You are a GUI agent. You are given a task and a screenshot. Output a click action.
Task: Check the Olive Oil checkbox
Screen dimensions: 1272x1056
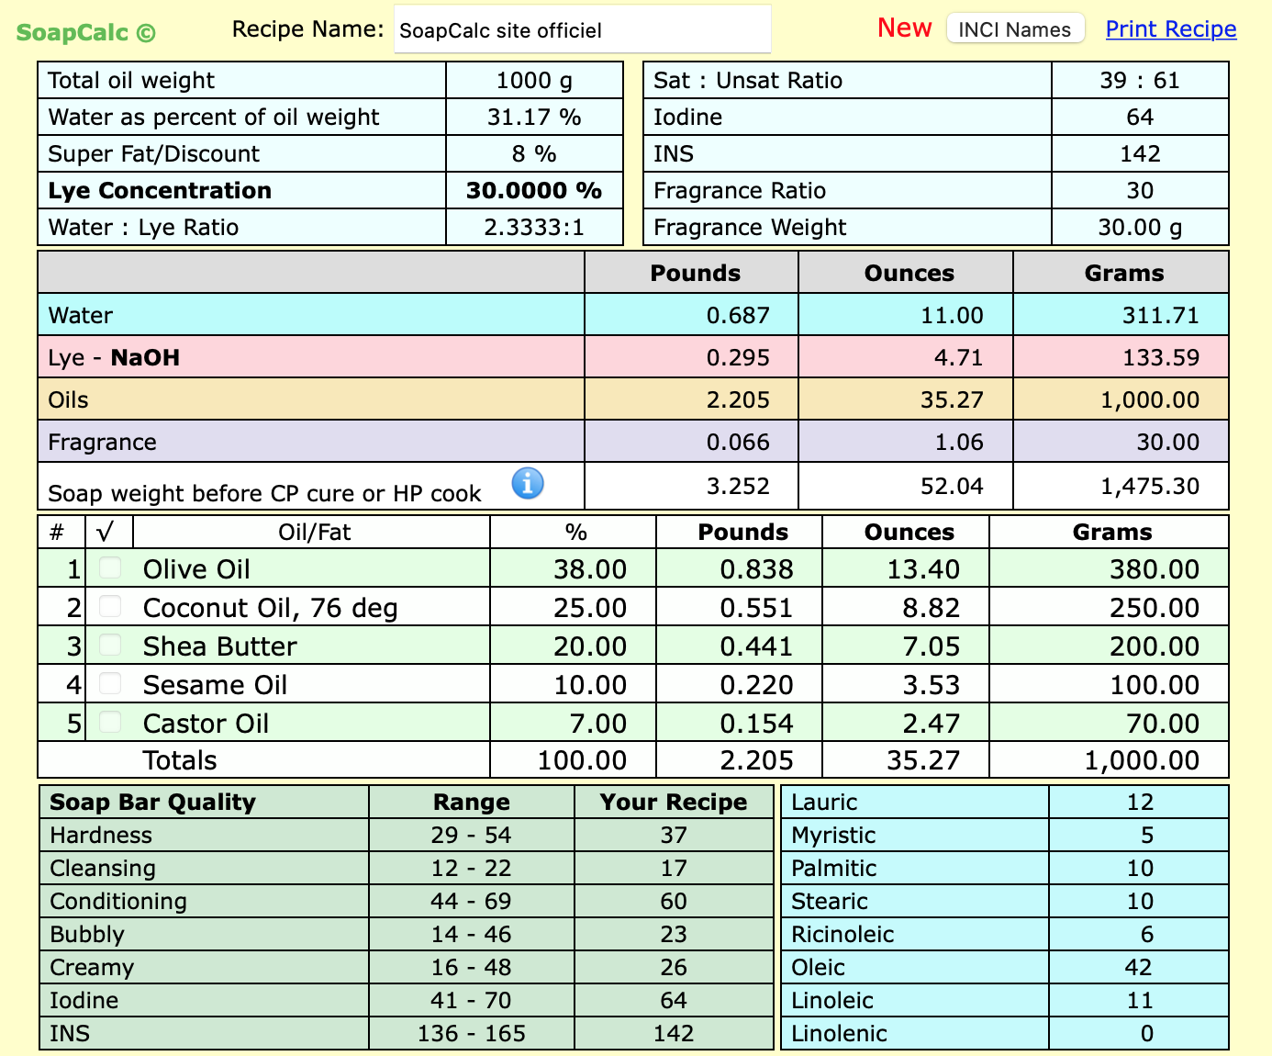[110, 567]
